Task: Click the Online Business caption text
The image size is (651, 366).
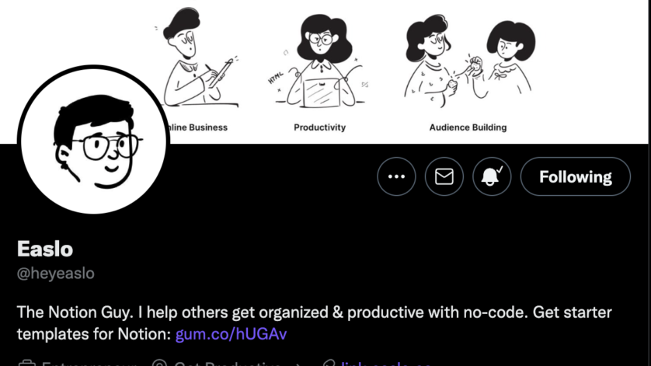Action: (198, 127)
